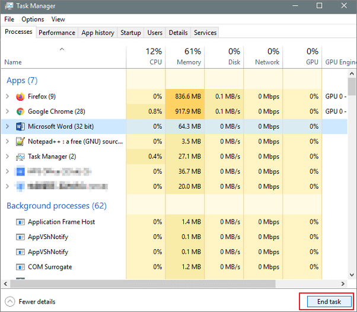Select the first AppVShNotify background process row
Image resolution: width=357 pixels, height=312 pixels.
48,237
